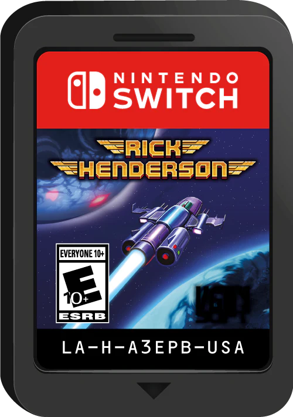The width and height of the screenshot is (293, 417).
Task: Click the SWITCH wordmark
Action: [x=176, y=98]
